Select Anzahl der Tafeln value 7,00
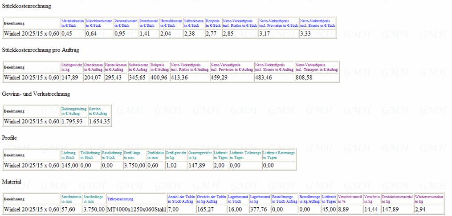Screen dimensions: 452x216 coord(173,209)
